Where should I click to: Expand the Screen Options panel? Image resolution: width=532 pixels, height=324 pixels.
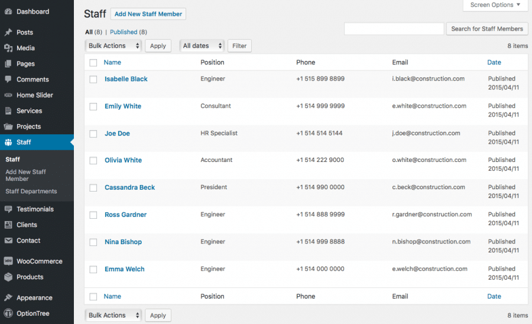495,5
